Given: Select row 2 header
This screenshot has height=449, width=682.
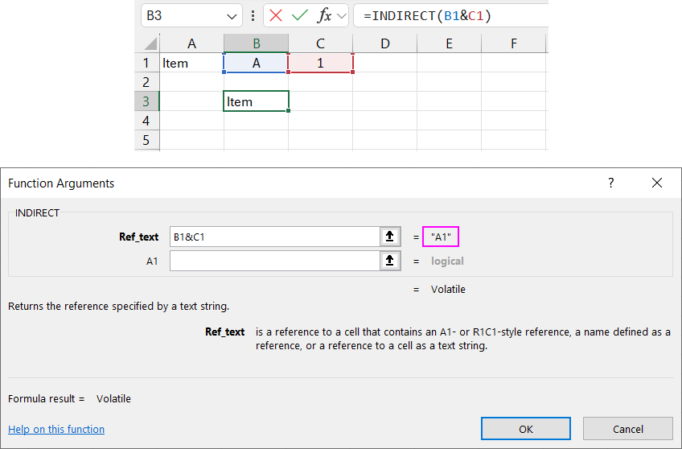Looking at the screenshot, I should click(x=146, y=82).
